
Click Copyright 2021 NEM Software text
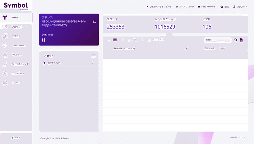pos(54,138)
